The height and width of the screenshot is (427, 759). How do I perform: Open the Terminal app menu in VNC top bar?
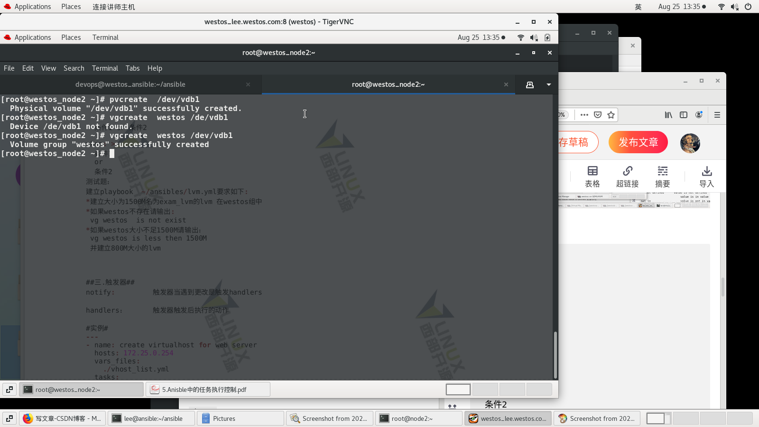coord(105,37)
